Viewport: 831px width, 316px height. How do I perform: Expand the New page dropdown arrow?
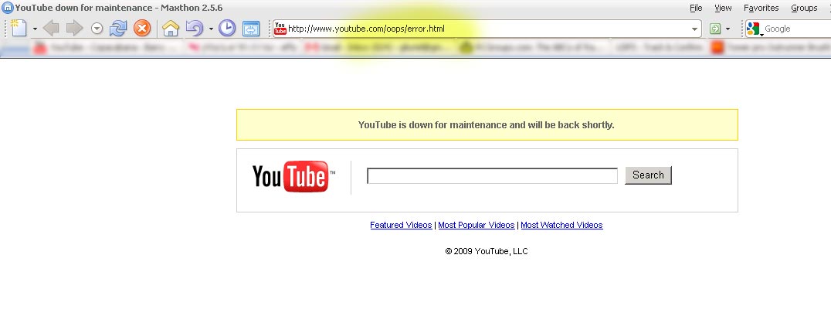click(35, 29)
